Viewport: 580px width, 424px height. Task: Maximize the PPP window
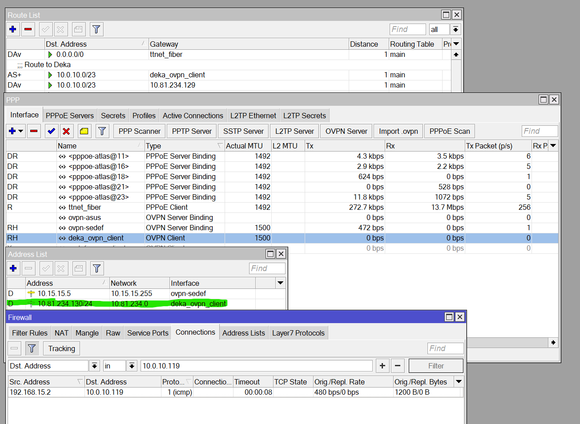tap(544, 100)
